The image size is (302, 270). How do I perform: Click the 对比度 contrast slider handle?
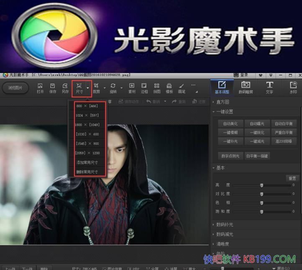pyautogui.click(x=261, y=194)
